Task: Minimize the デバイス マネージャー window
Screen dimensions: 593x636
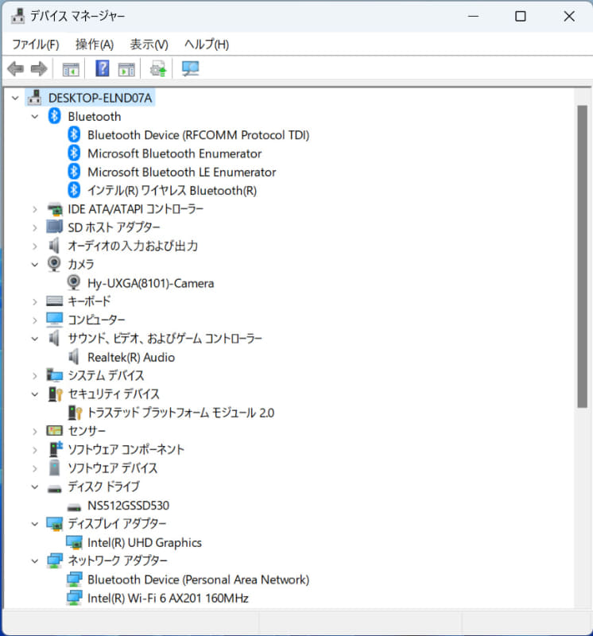Action: pos(473,16)
